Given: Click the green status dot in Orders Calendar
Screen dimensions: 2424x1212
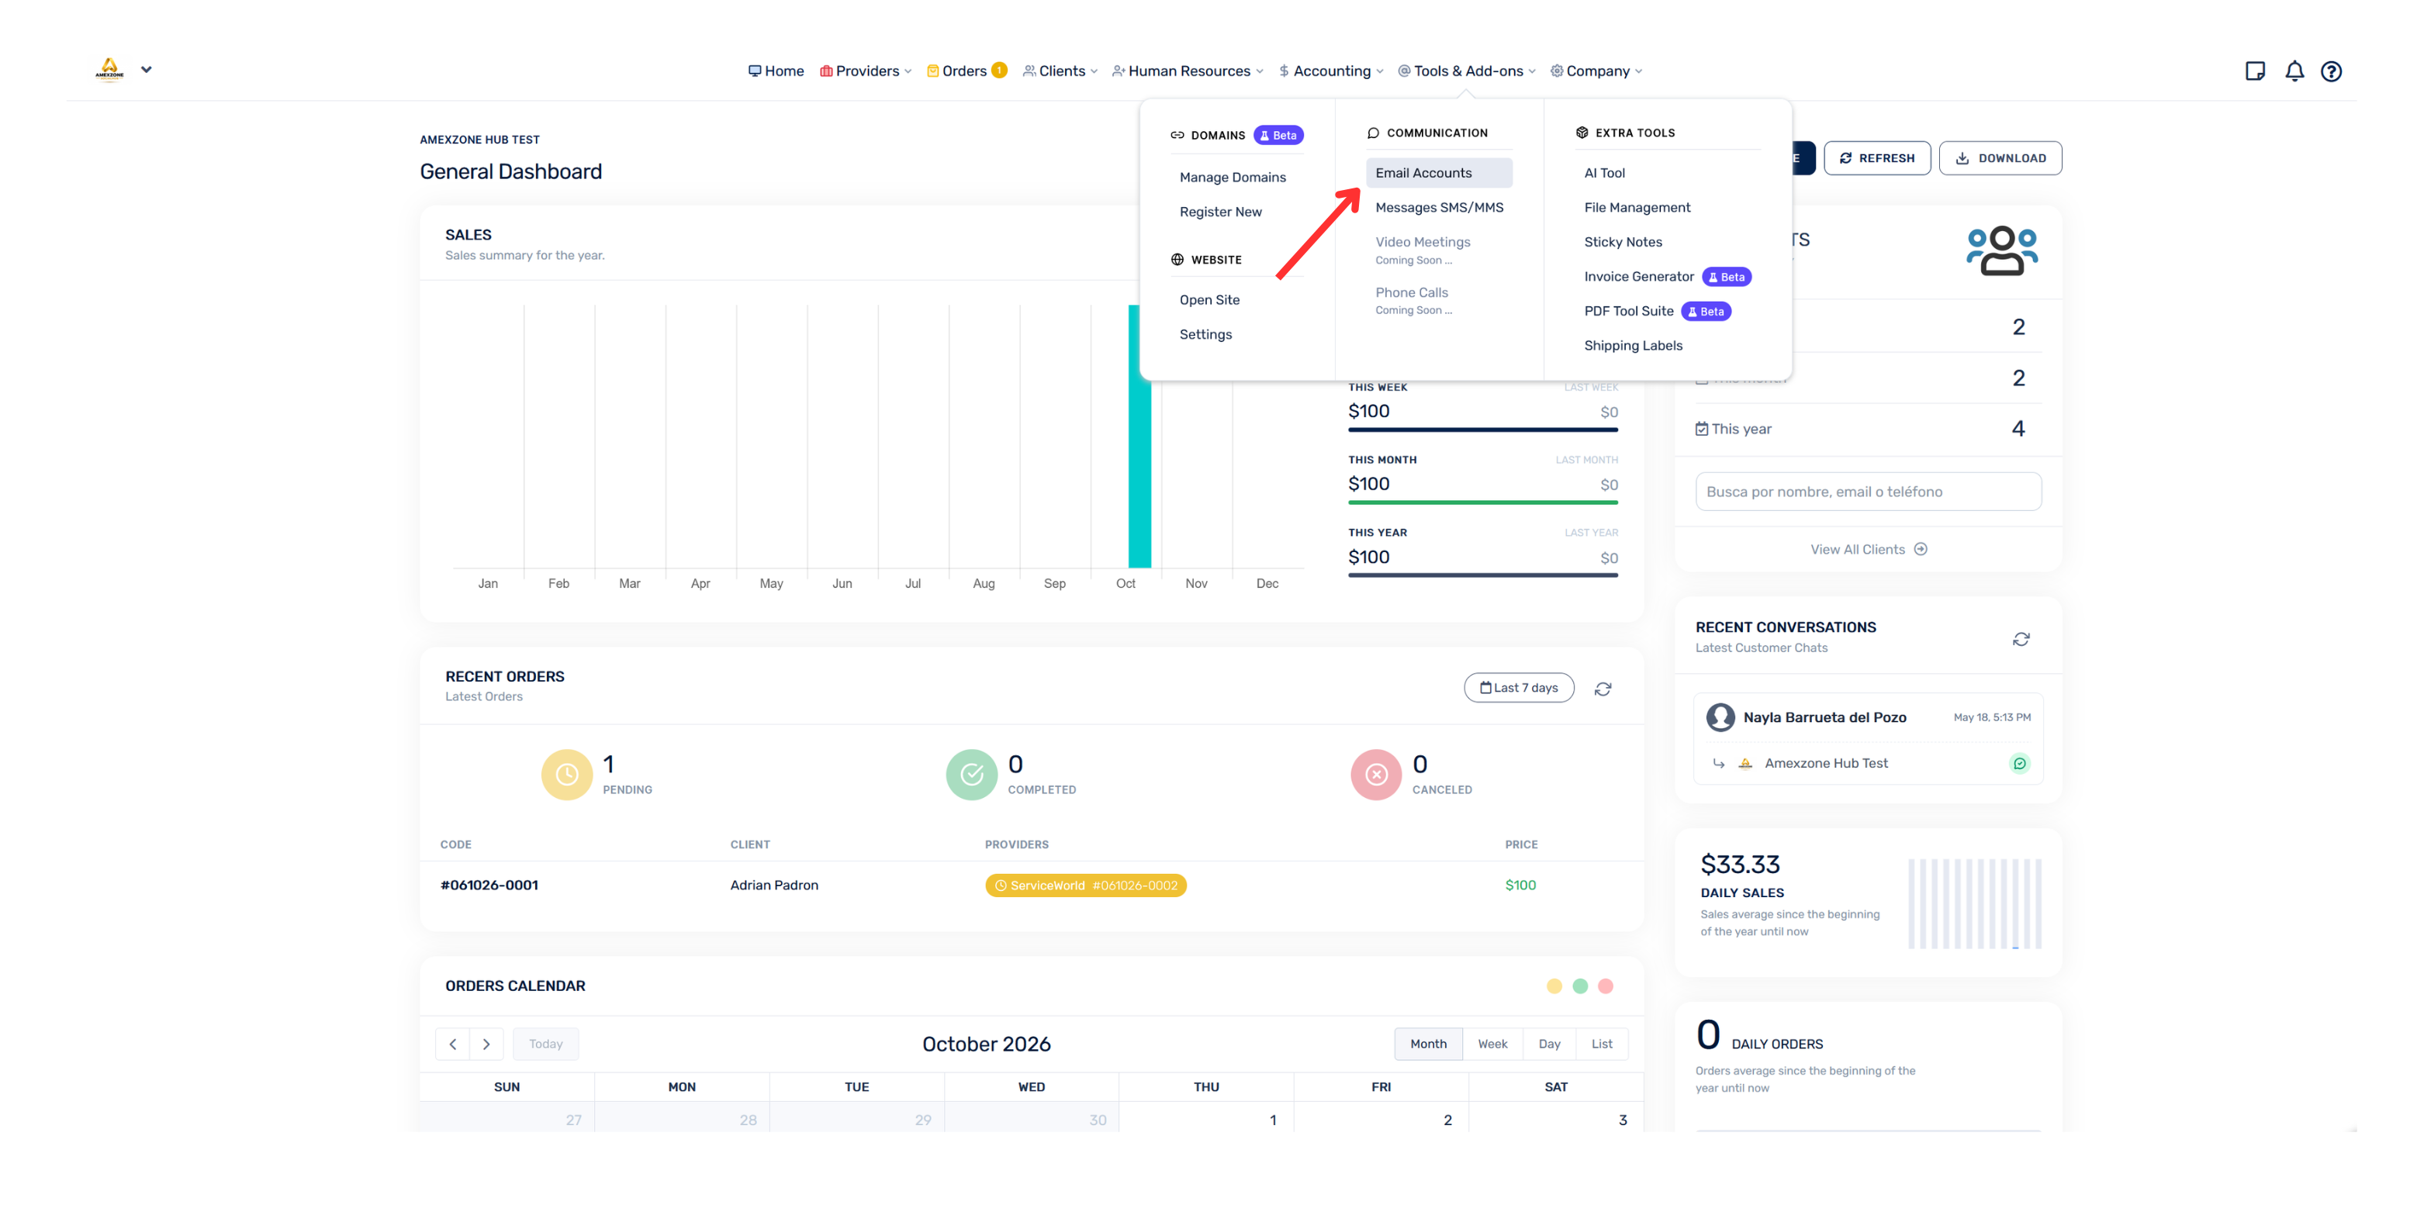Looking at the screenshot, I should tap(1579, 986).
